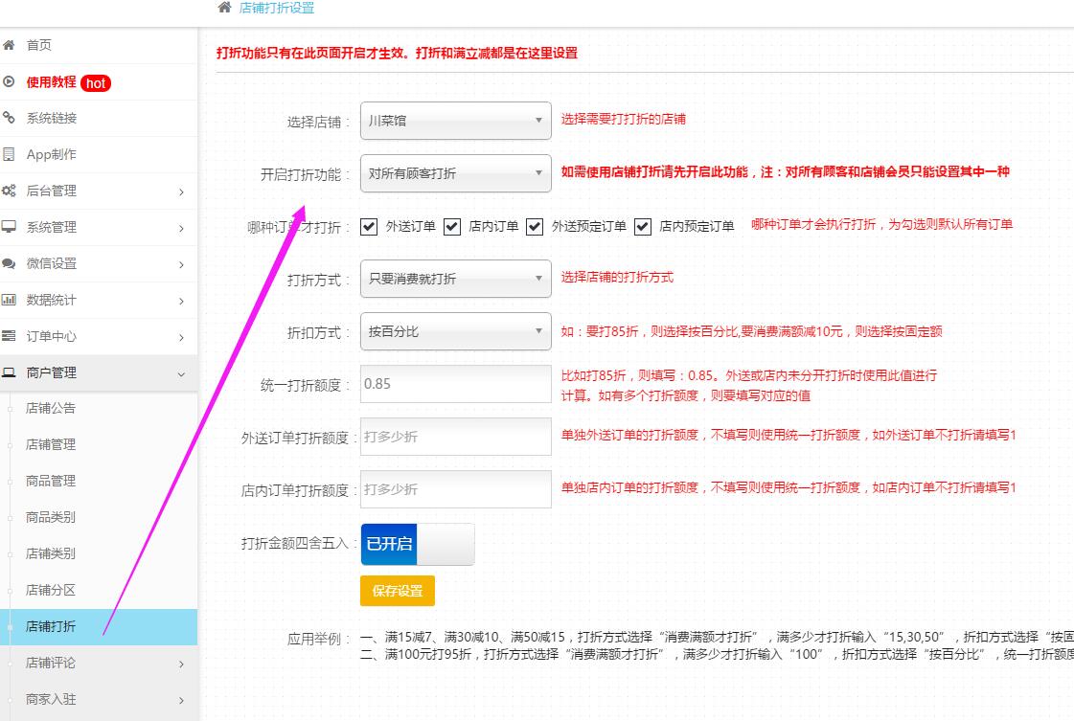The image size is (1074, 721).
Task: Click the App制作 document icon
Action: tap(9, 154)
